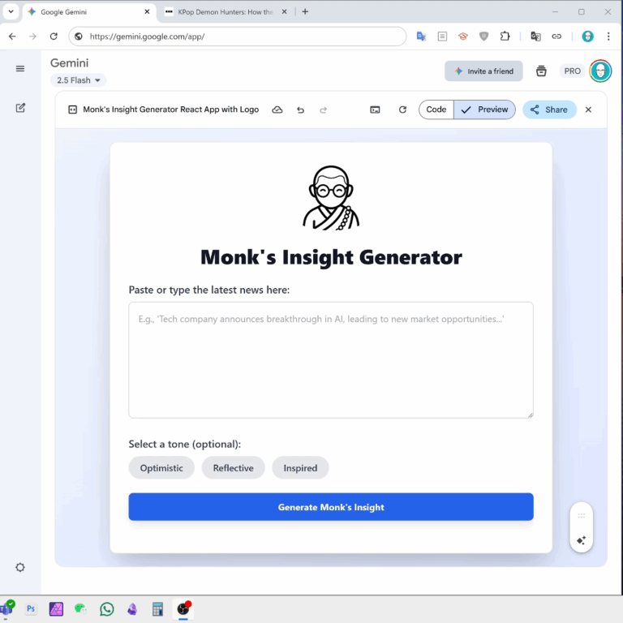
Task: Refresh the canvas preview
Action: tap(402, 110)
